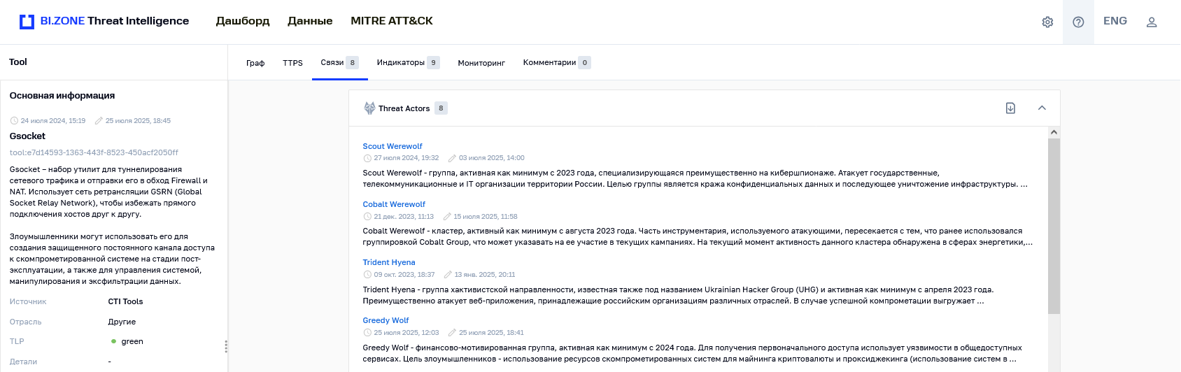Select the Связи tab

pyautogui.click(x=339, y=63)
